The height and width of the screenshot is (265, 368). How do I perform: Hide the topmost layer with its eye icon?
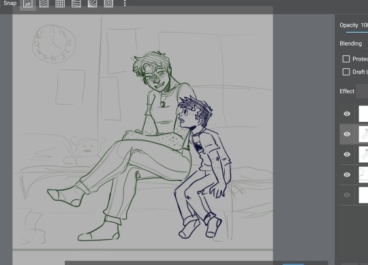(347, 114)
